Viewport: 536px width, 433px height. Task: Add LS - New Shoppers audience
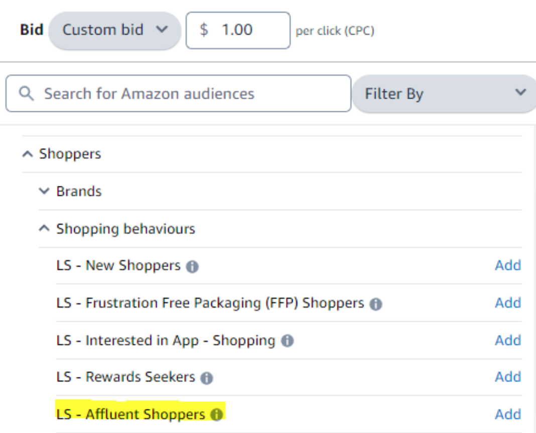click(x=508, y=265)
